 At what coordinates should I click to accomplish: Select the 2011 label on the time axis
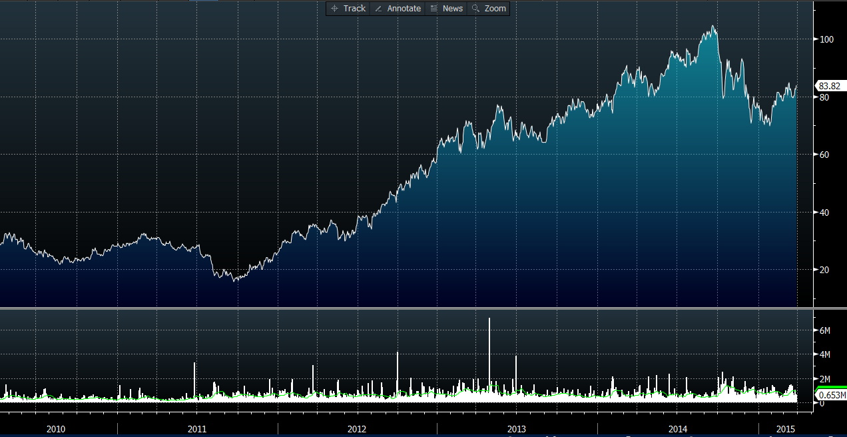pyautogui.click(x=197, y=428)
